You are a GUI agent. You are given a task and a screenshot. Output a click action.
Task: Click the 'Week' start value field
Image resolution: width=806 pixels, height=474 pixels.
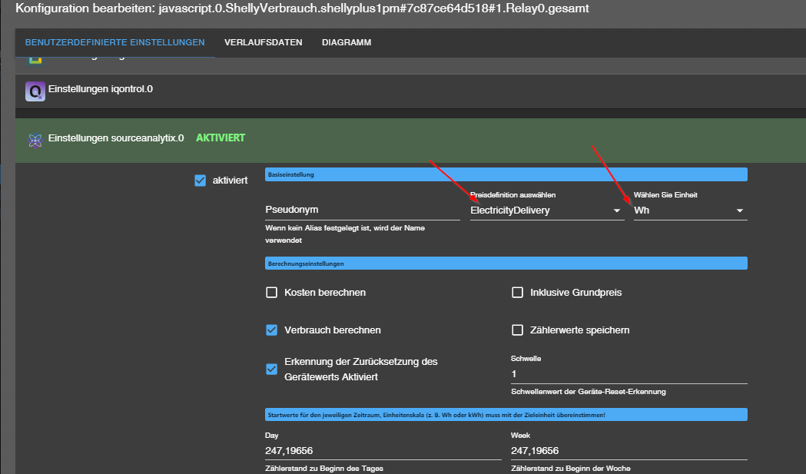point(629,451)
